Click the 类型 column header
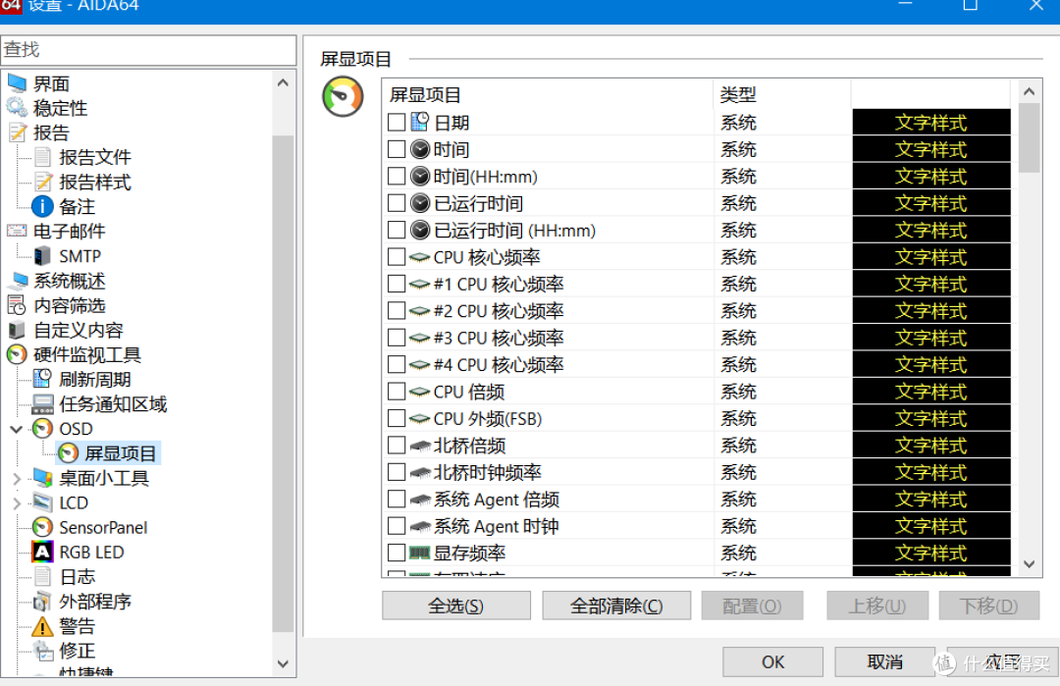Screen dimensions: 1060x686 pyautogui.click(x=782, y=94)
